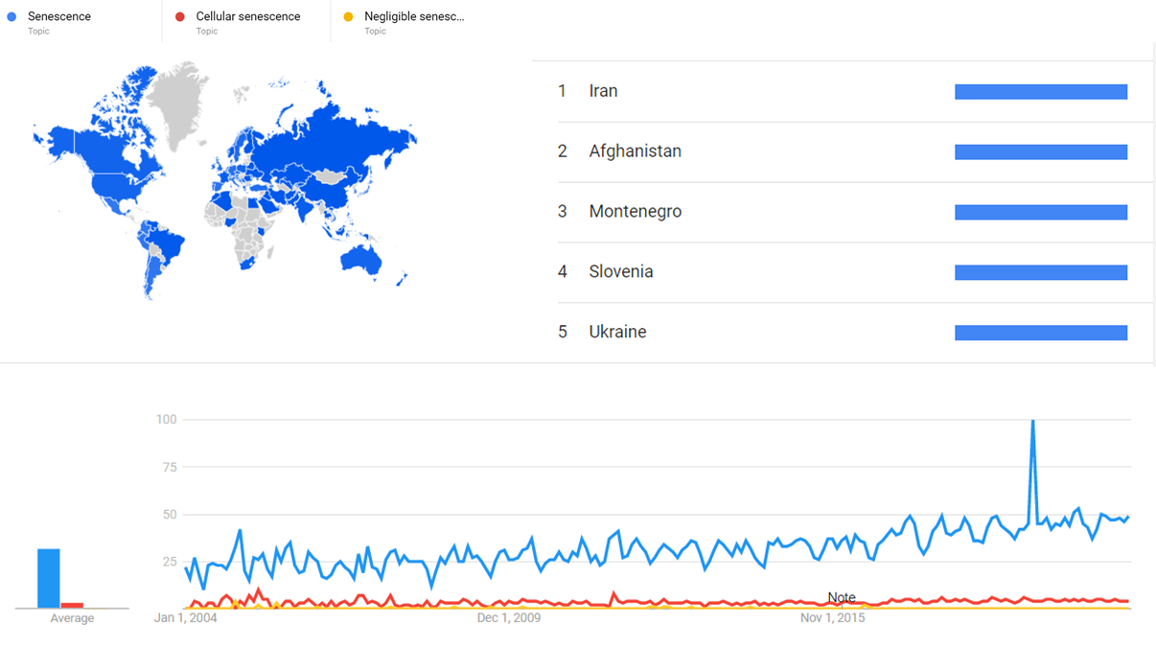Open the truncated Negligible senescence term
This screenshot has width=1156, height=649.
(x=414, y=17)
